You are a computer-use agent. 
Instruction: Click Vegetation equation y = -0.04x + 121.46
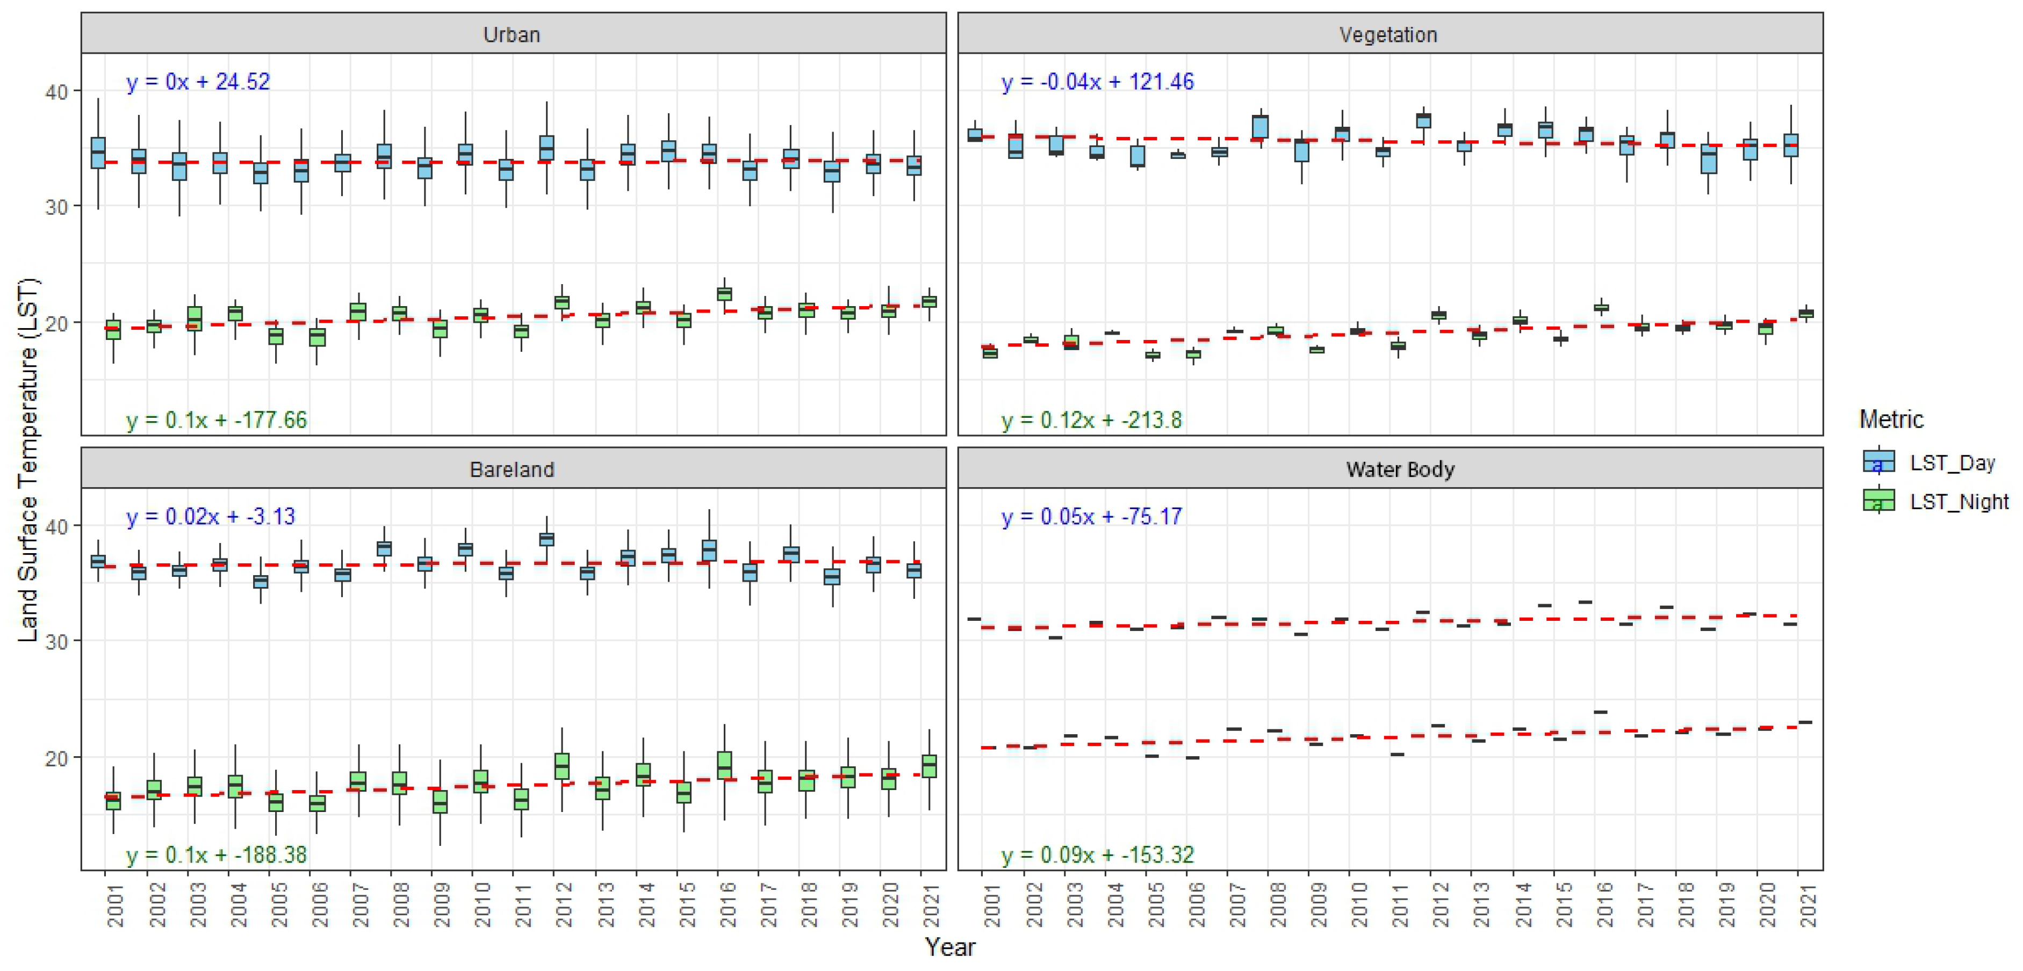tap(1097, 82)
